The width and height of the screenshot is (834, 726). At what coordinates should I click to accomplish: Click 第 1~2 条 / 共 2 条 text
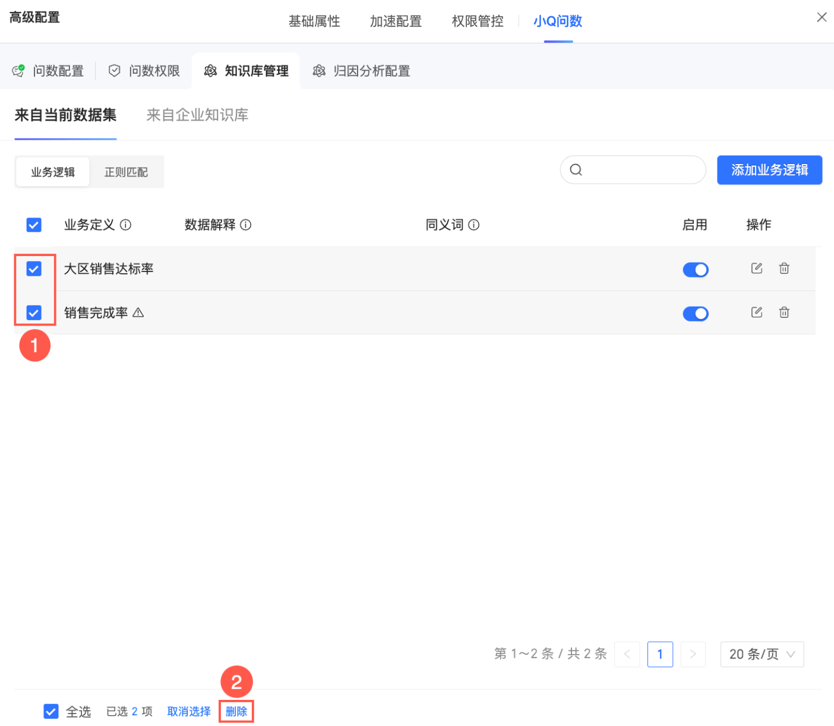[x=551, y=654]
